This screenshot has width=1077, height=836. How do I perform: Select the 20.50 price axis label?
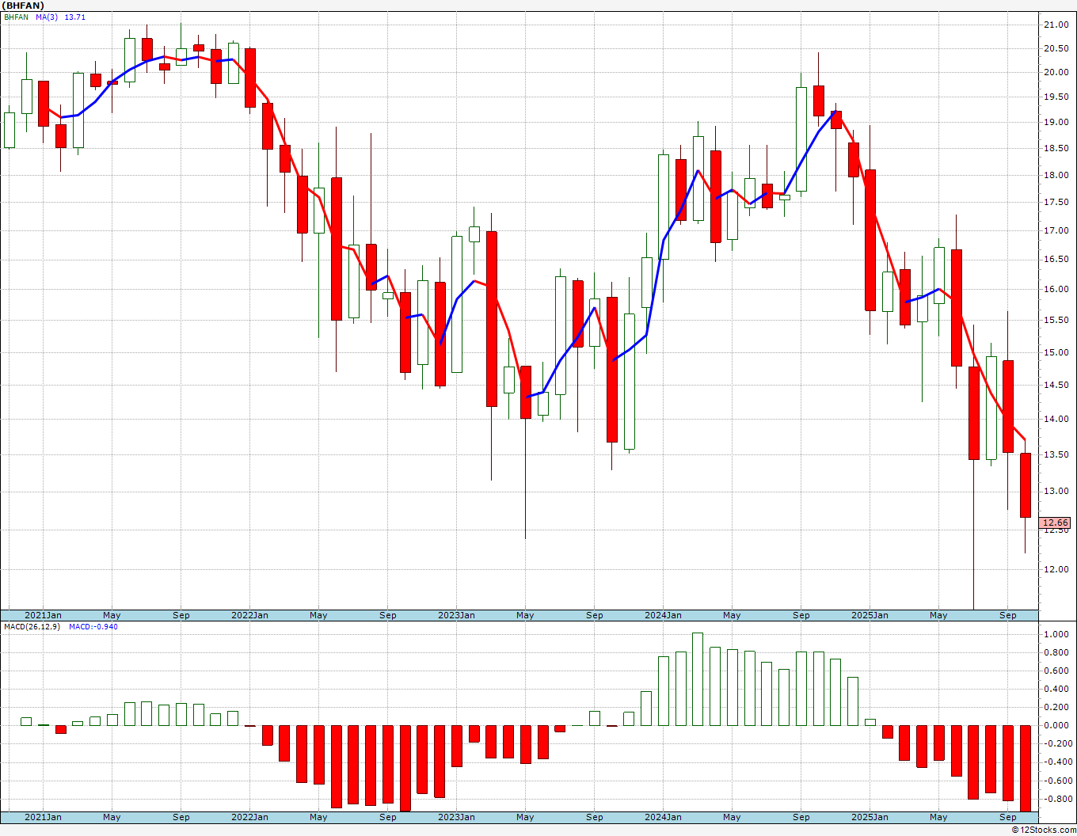click(1056, 49)
